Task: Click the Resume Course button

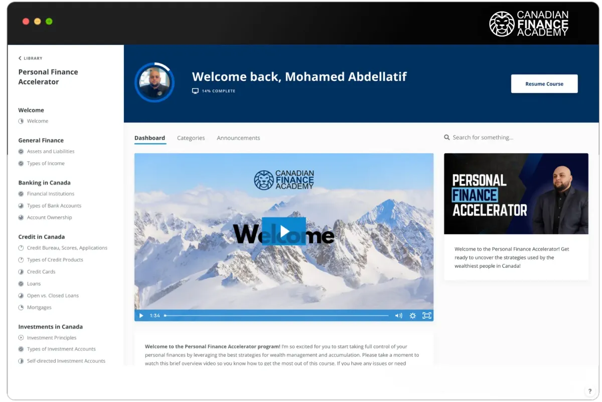Action: click(544, 84)
